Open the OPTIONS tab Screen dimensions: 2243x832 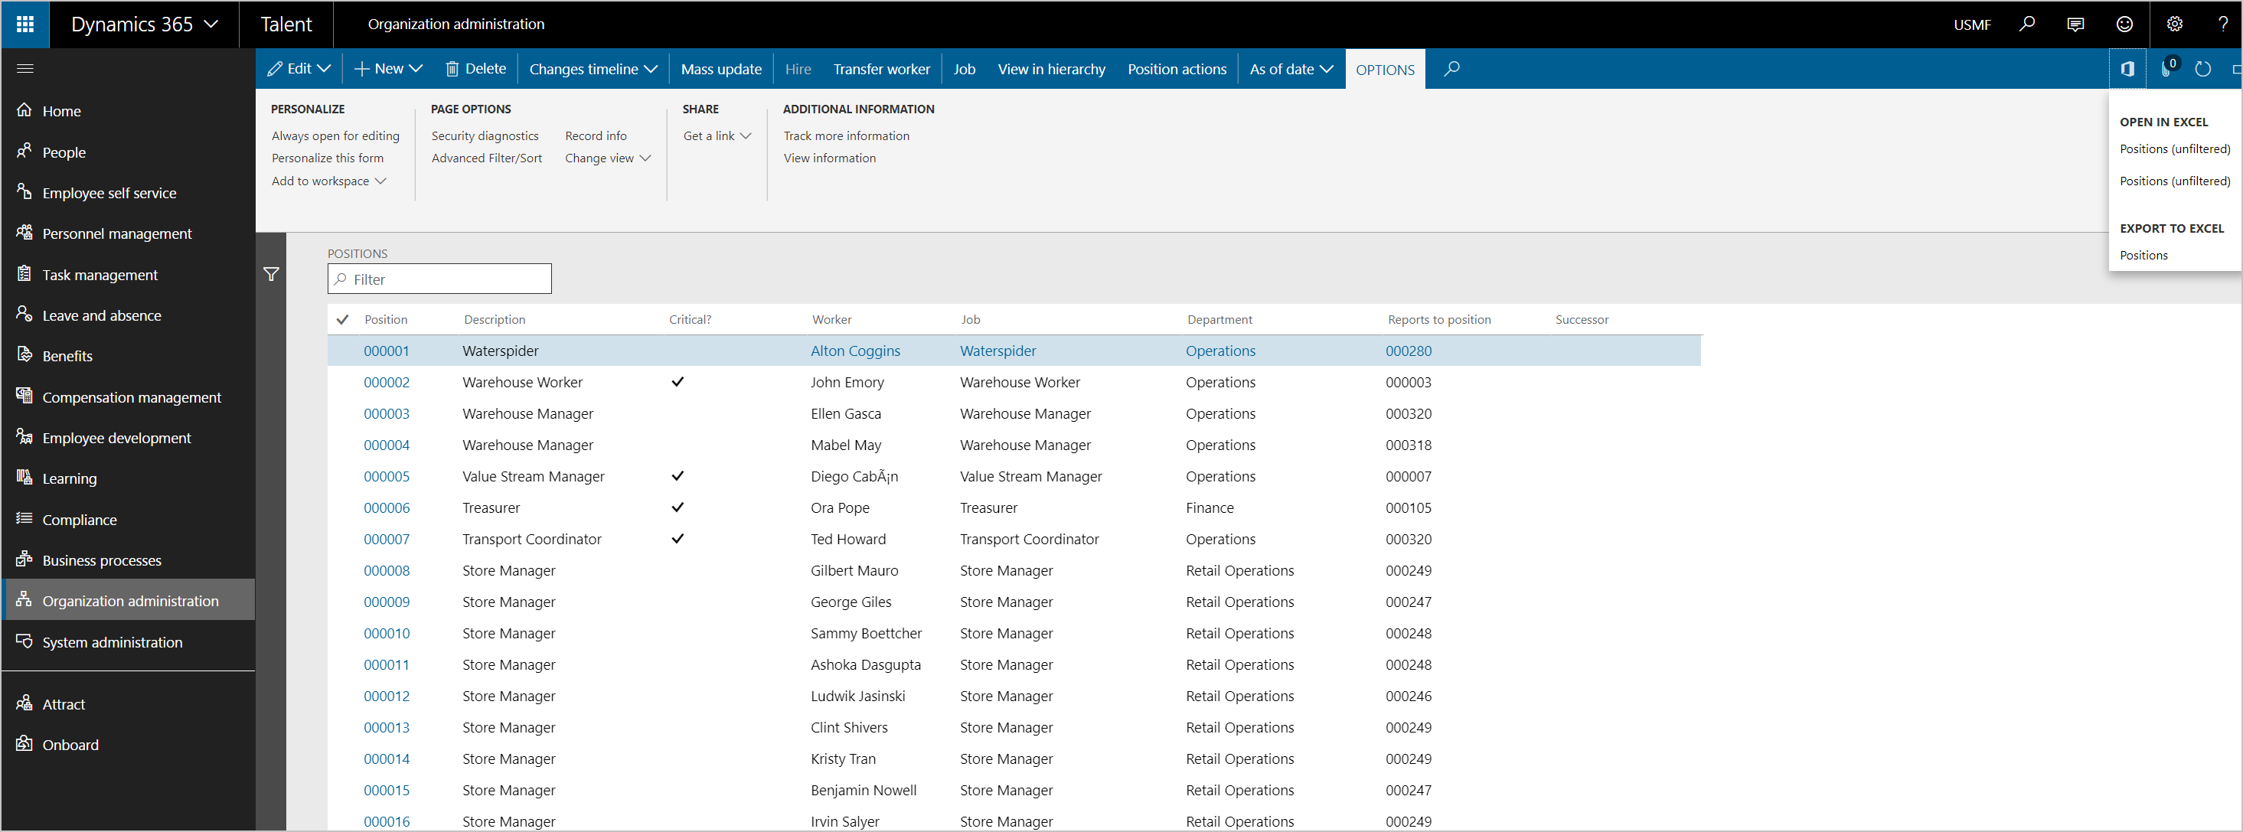pyautogui.click(x=1382, y=69)
